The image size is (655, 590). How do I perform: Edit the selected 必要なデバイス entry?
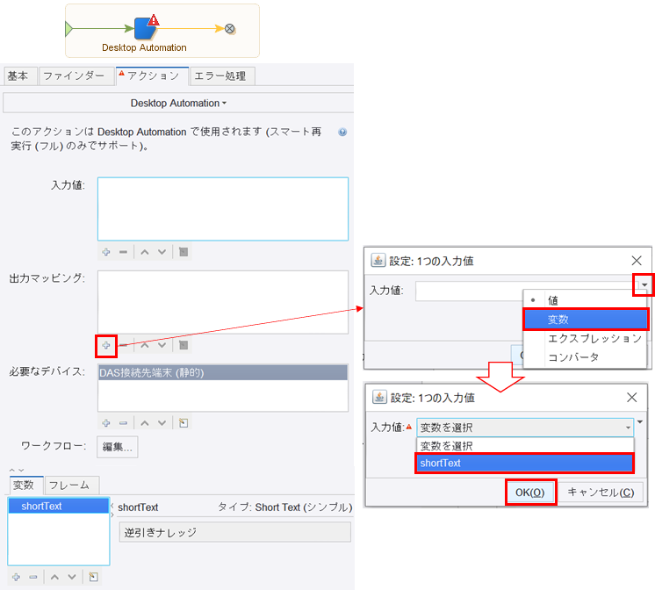click(x=184, y=423)
